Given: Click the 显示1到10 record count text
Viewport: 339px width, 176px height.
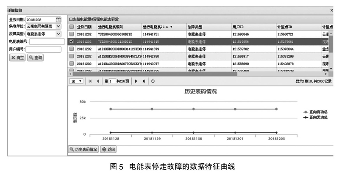Looking at the screenshot, I should pos(314,81).
